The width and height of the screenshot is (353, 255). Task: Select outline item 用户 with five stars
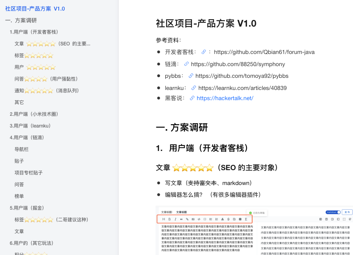tap(35, 67)
